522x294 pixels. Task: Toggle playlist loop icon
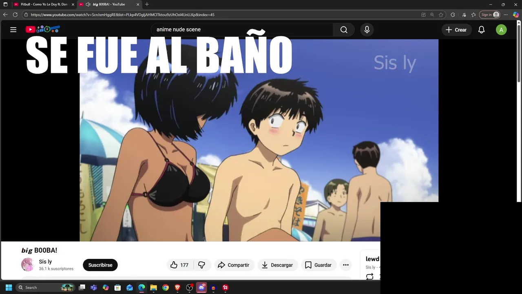tap(369, 276)
